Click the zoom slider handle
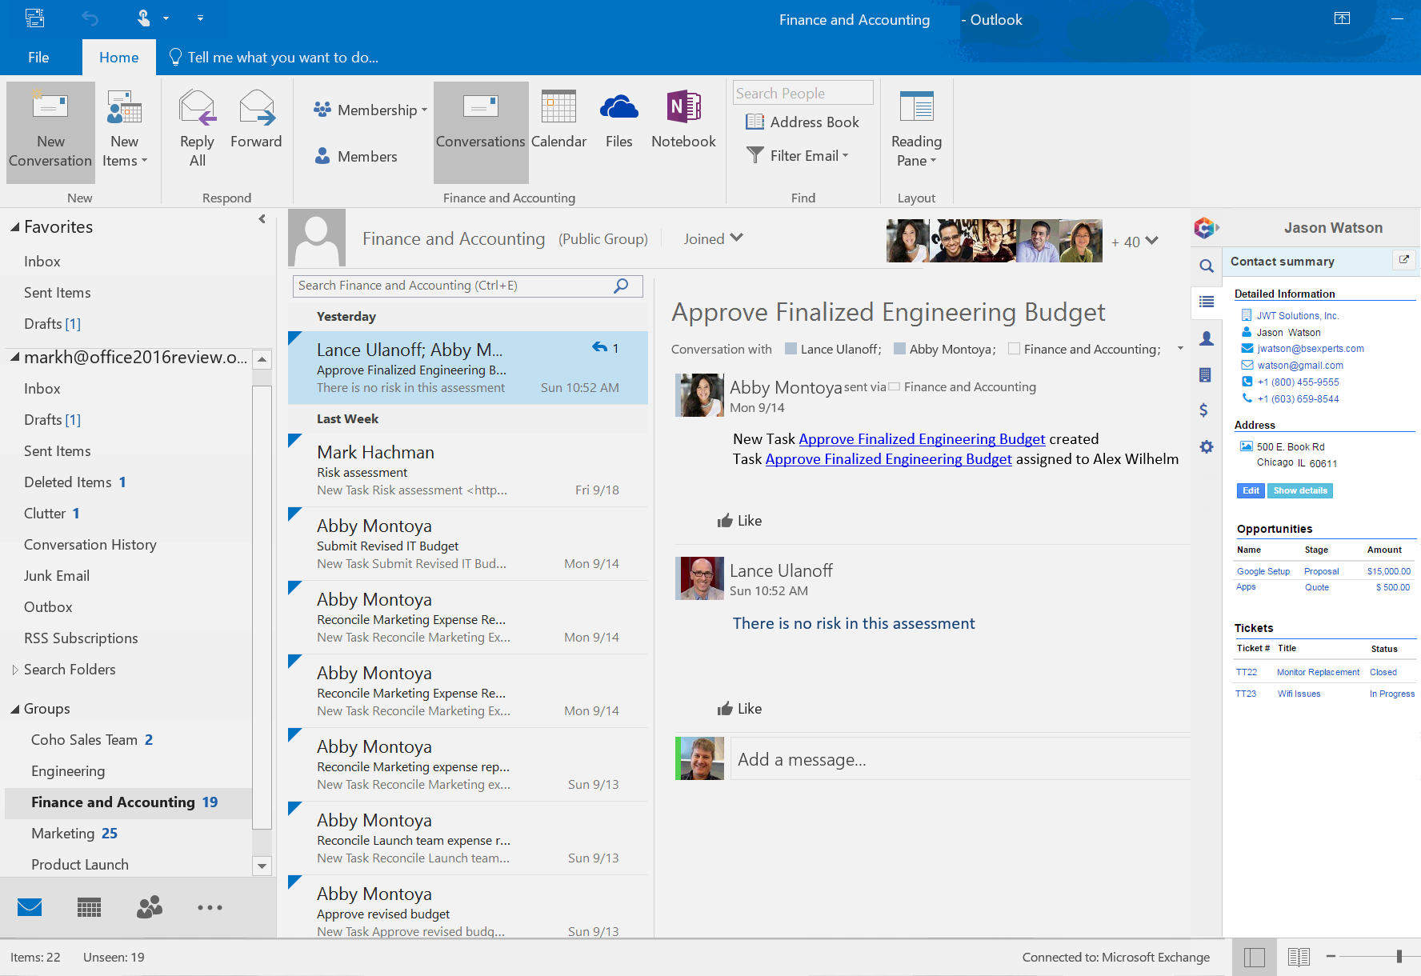This screenshot has width=1421, height=976. pyautogui.click(x=1399, y=956)
